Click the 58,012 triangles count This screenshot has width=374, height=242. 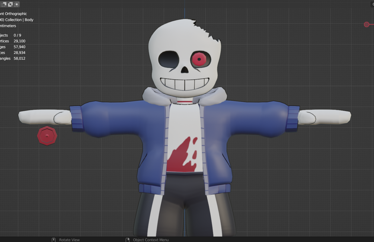pos(19,58)
